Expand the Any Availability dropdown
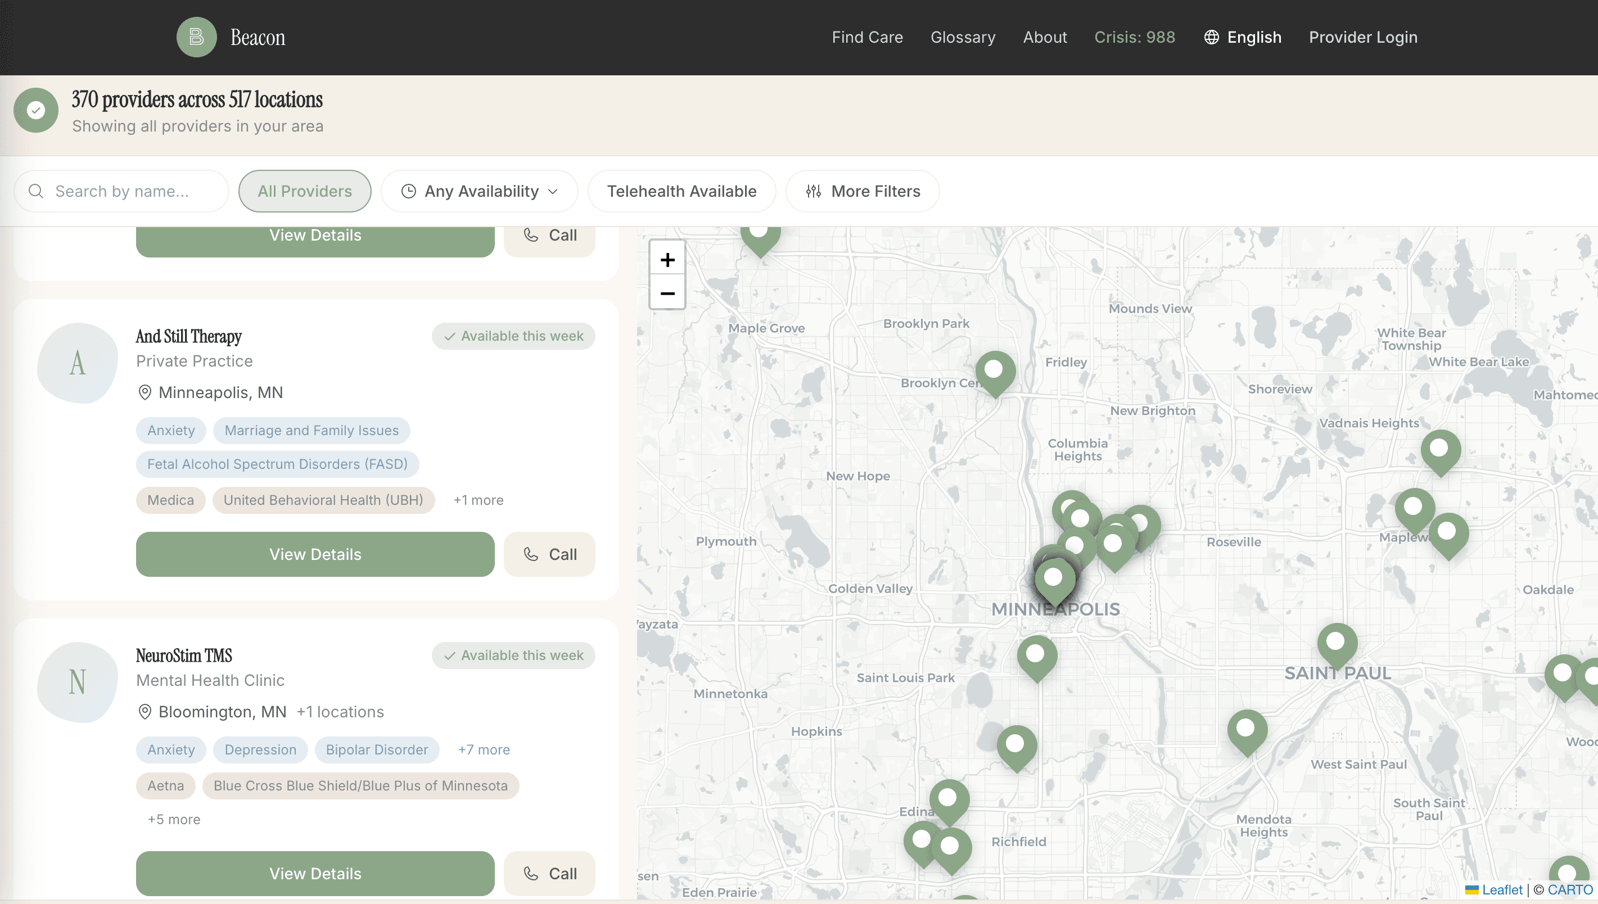1598x904 pixels. [479, 191]
